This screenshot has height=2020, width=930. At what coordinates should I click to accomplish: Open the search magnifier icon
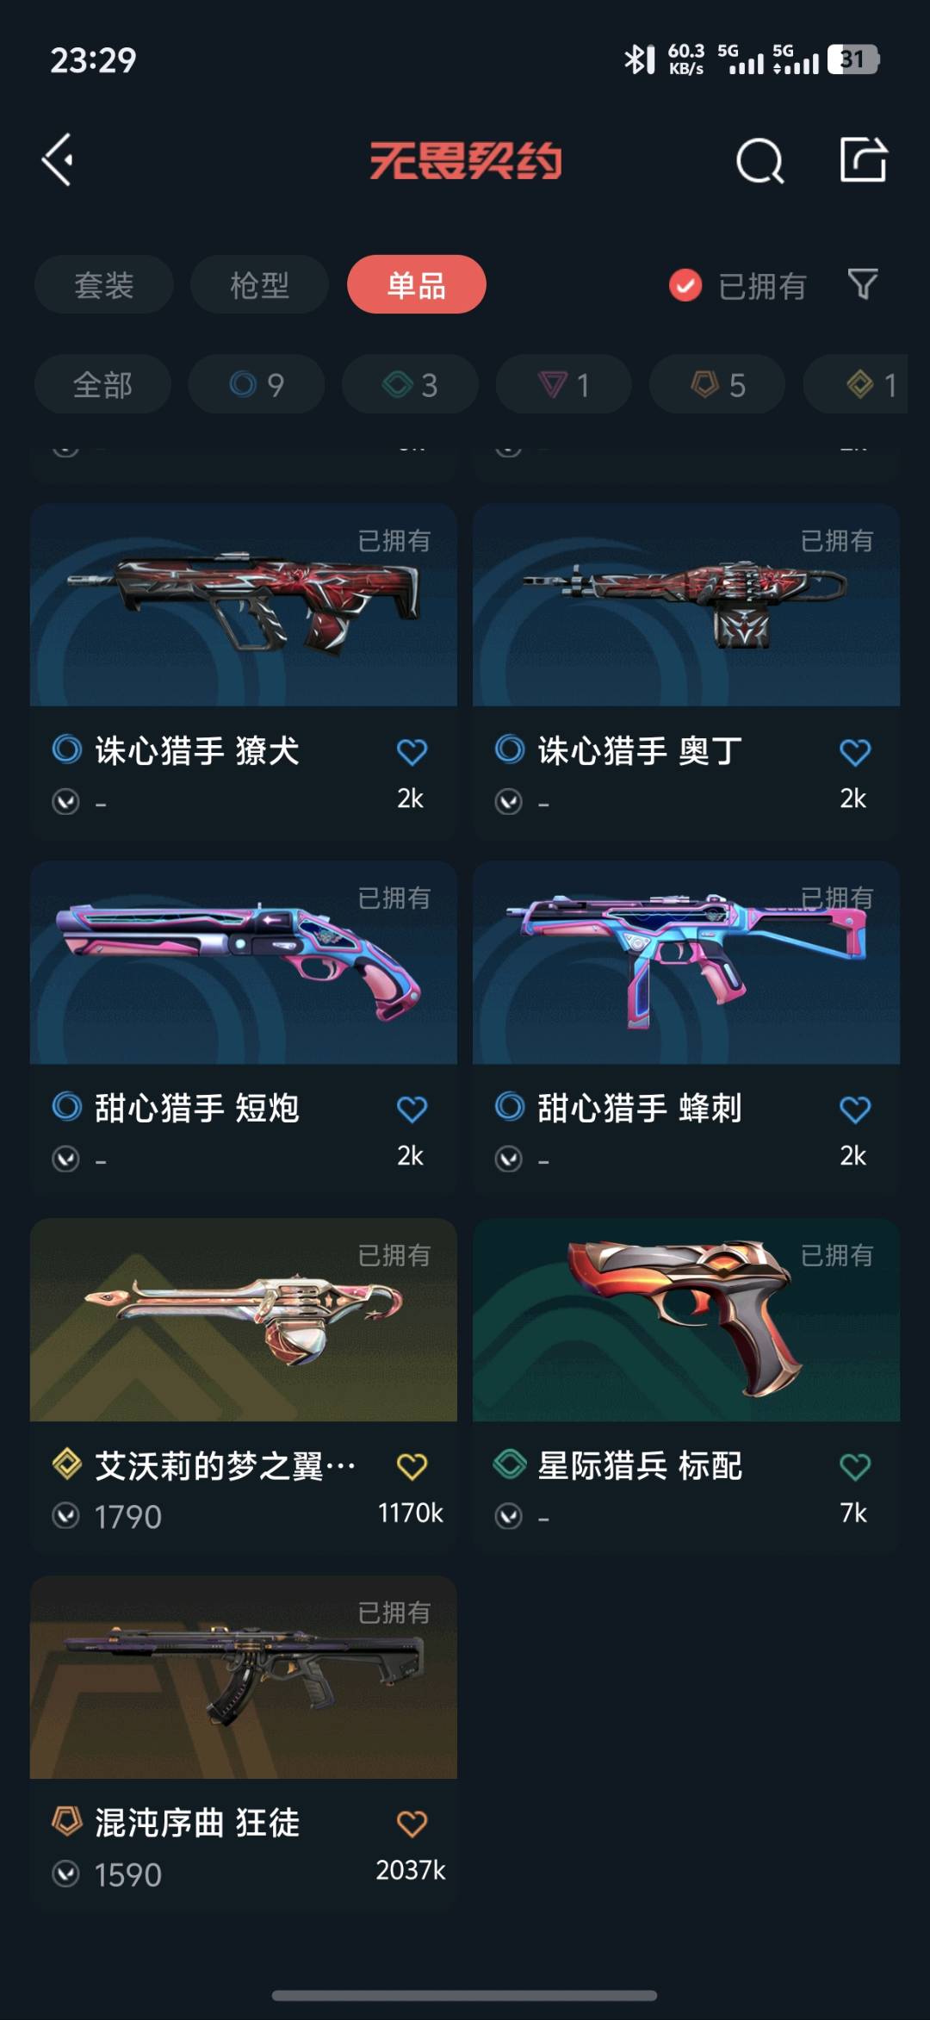coord(759,160)
